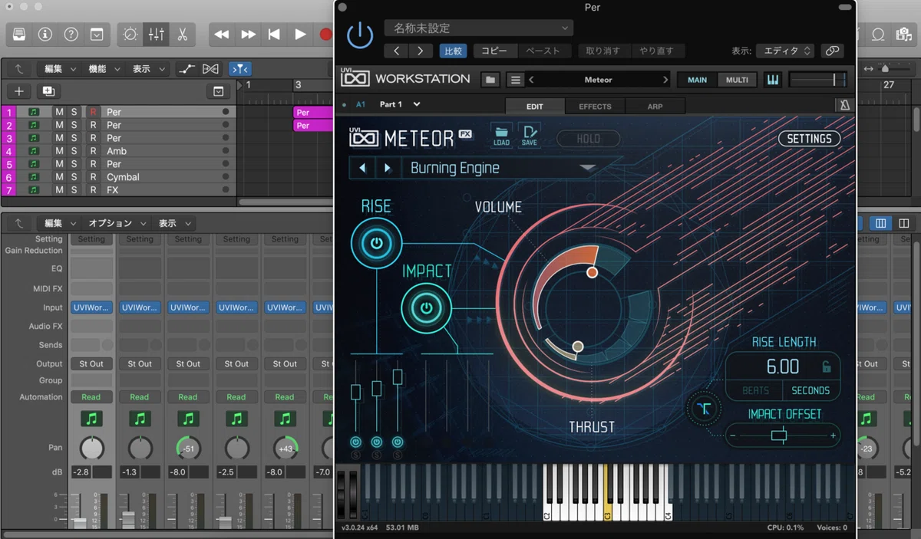Start playback with the Play button
Viewport: 921px width, 539px height.
(300, 35)
